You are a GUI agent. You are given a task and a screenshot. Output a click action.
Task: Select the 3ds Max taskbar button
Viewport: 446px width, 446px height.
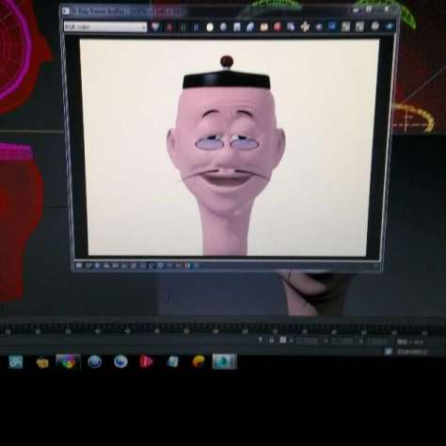(x=224, y=361)
